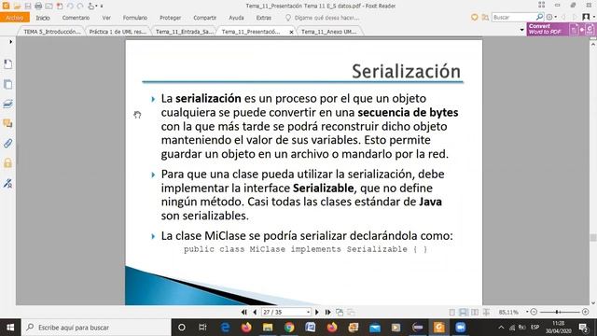Send PDF by email envelope icon
The image size is (597, 336).
click(x=49, y=7)
